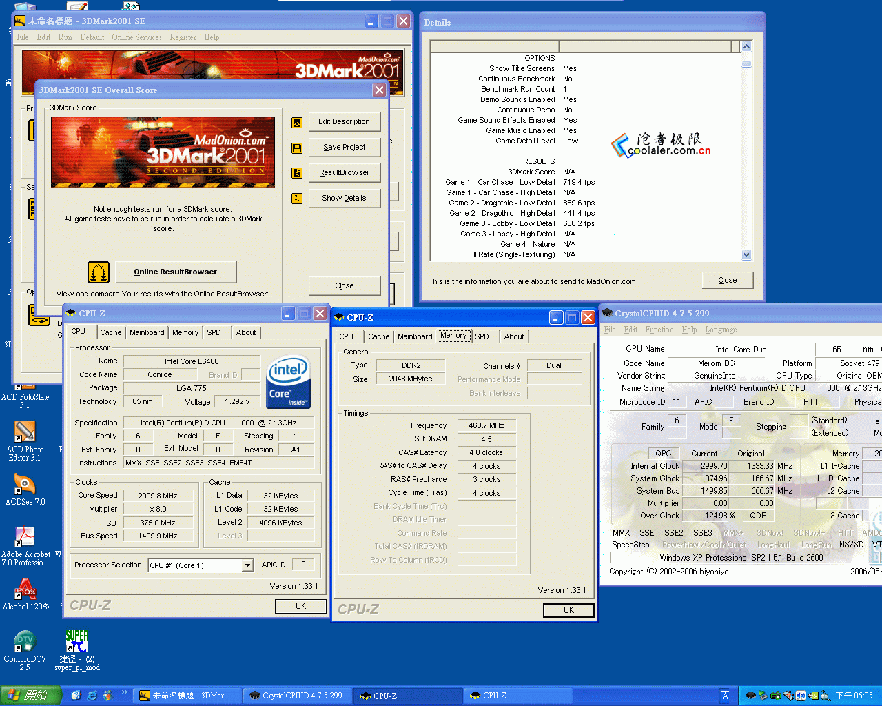Click SPD tab in Memory CPU-Z window
882x706 pixels.
tap(482, 336)
